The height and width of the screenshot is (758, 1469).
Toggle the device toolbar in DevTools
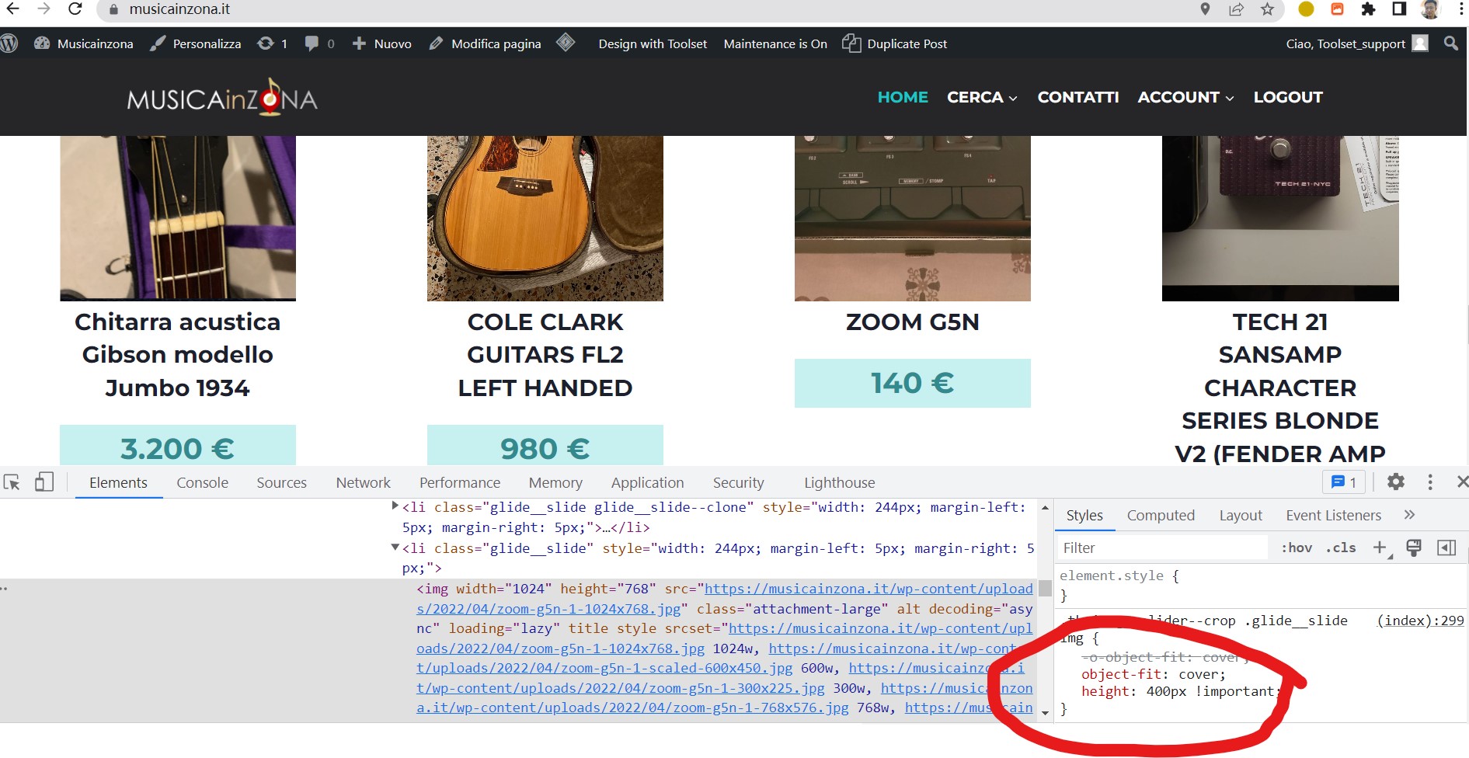click(x=44, y=482)
